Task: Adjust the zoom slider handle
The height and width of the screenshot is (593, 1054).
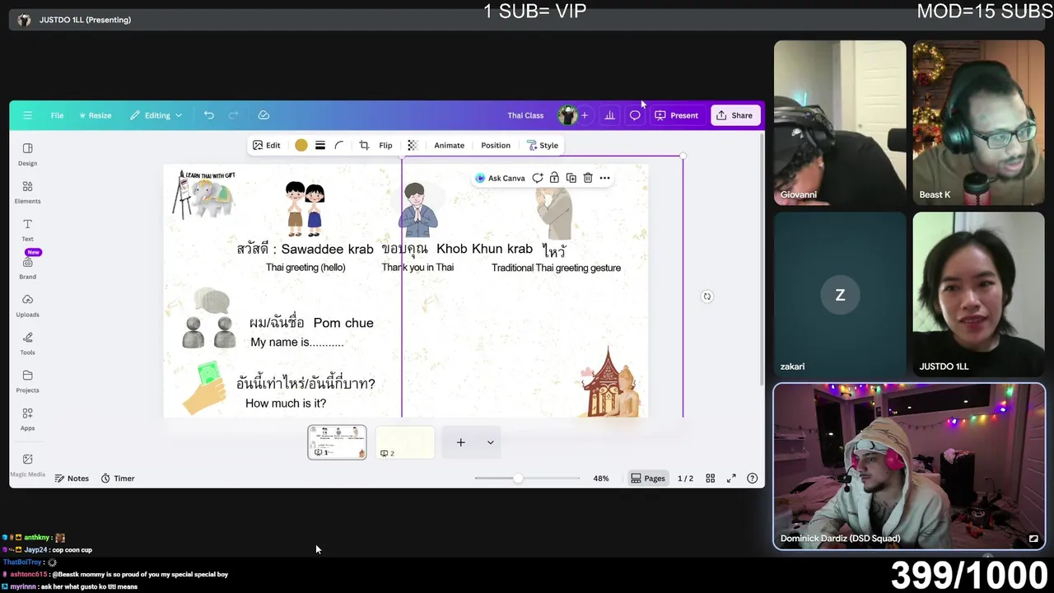Action: 518,479
